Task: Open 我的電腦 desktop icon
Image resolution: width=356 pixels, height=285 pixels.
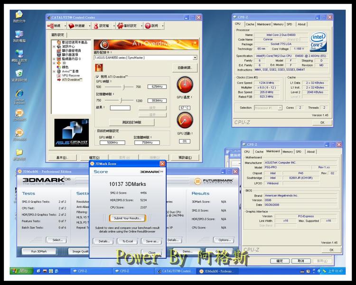Action: 19,37
